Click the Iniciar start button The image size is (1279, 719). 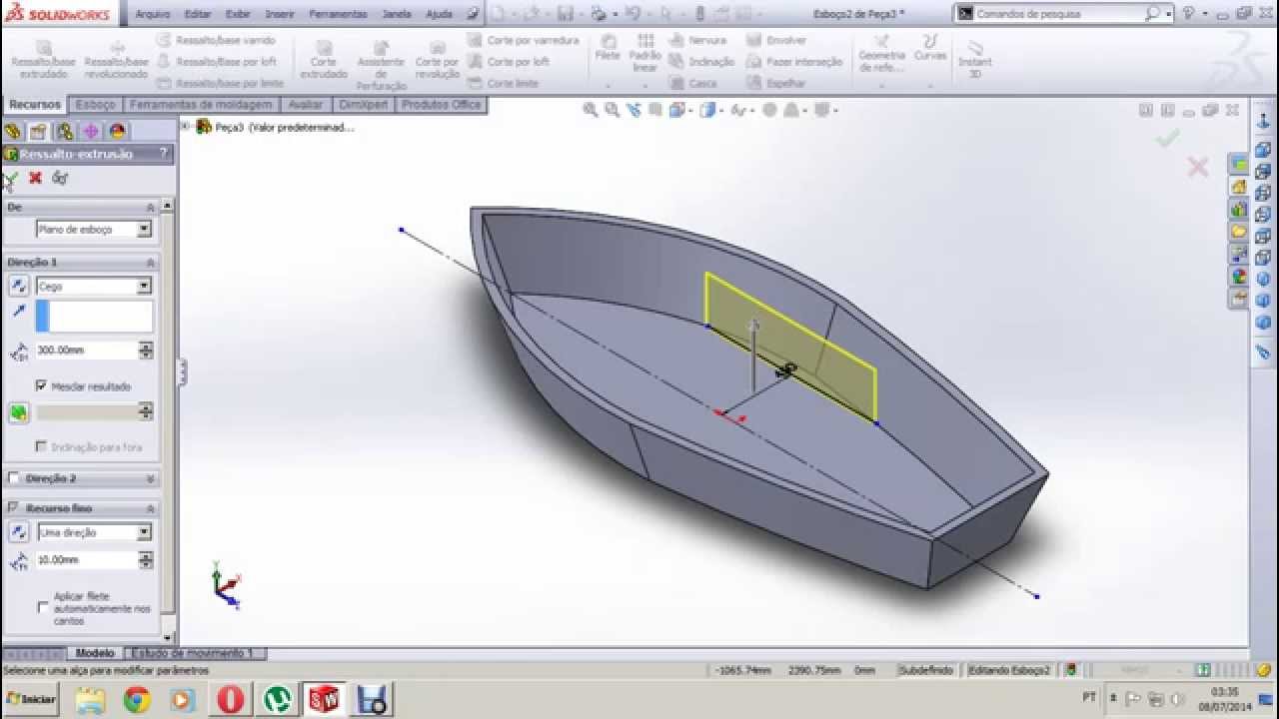31,699
